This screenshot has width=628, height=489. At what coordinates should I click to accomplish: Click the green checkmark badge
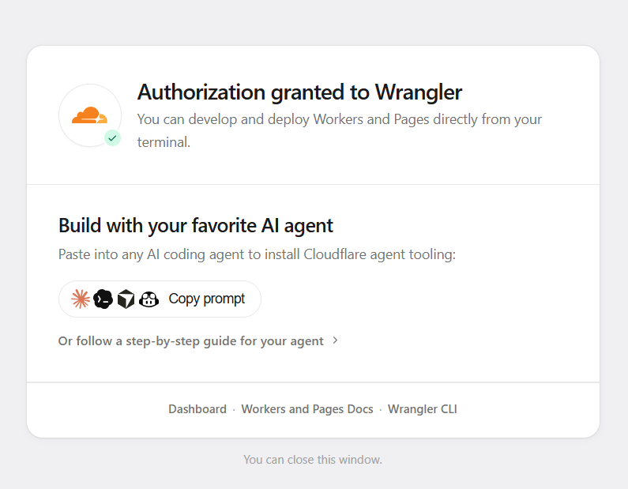[112, 138]
